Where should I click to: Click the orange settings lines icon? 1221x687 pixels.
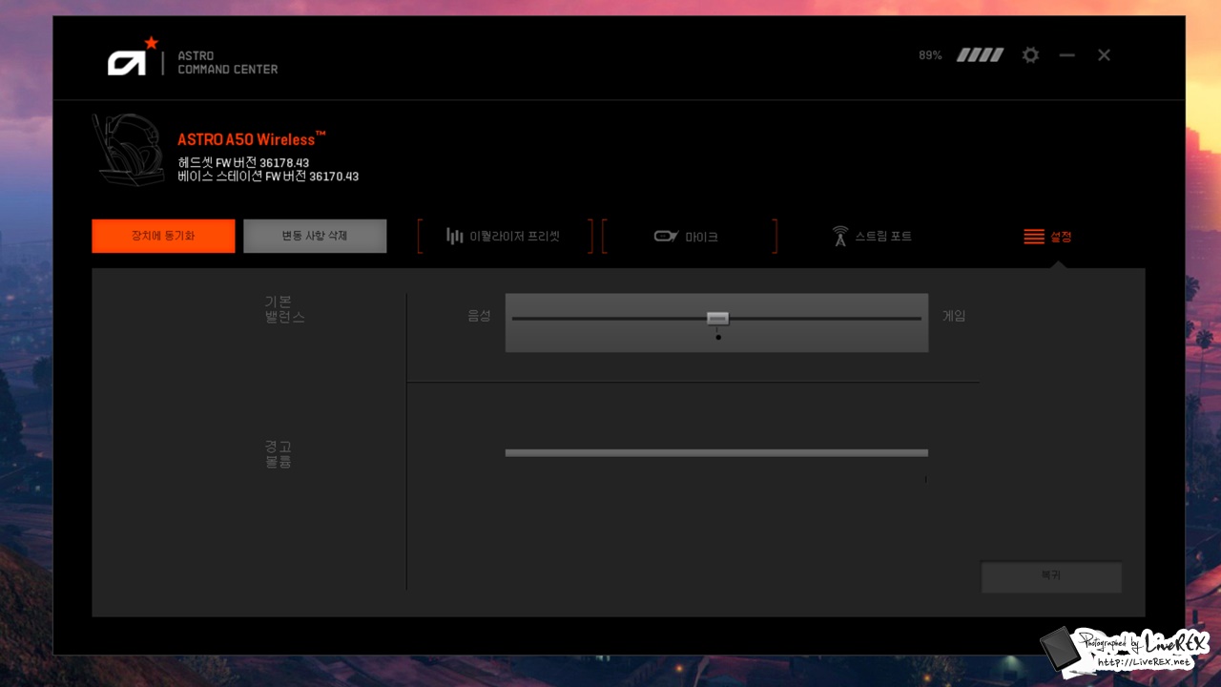point(1034,236)
